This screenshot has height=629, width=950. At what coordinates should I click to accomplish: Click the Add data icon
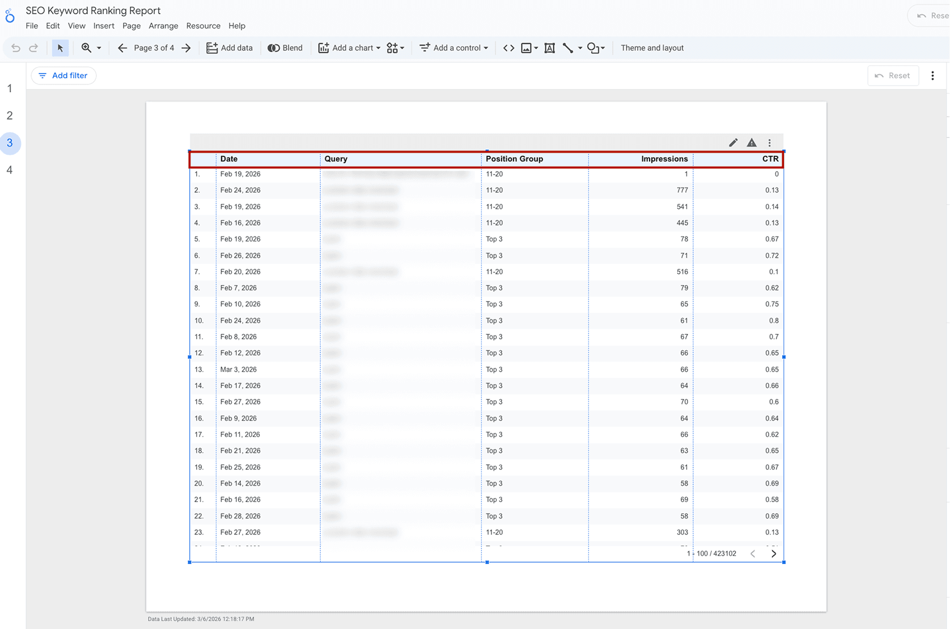pos(211,48)
